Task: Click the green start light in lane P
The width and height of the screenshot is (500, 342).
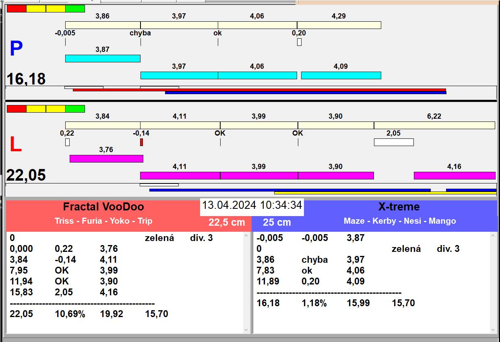Action: coord(75,8)
